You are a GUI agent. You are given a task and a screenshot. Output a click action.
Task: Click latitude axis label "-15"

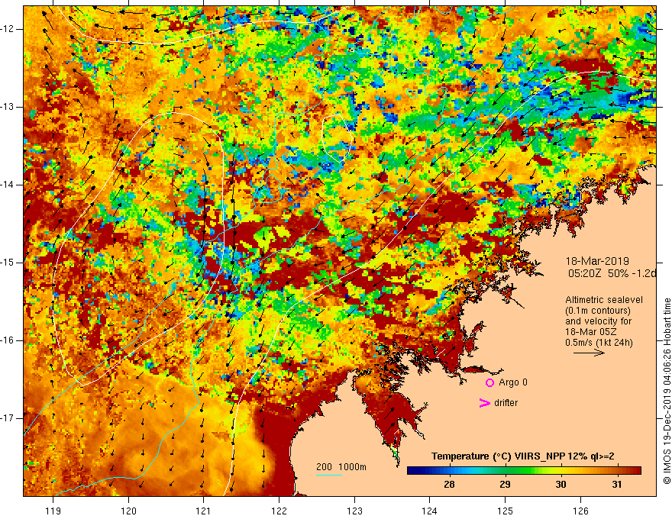pyautogui.click(x=8, y=263)
